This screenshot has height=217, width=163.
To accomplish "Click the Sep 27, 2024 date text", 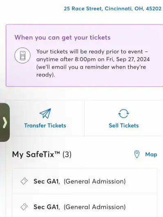I will 133,59.
